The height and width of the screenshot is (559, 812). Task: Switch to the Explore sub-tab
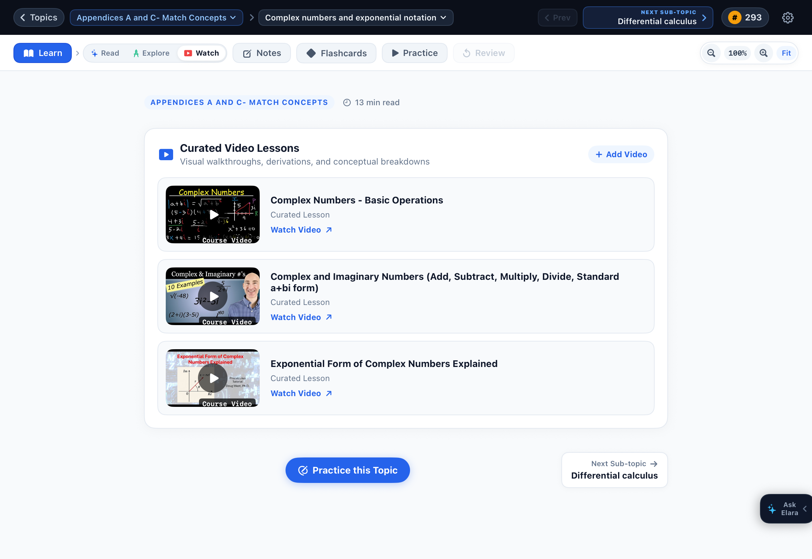click(x=151, y=53)
